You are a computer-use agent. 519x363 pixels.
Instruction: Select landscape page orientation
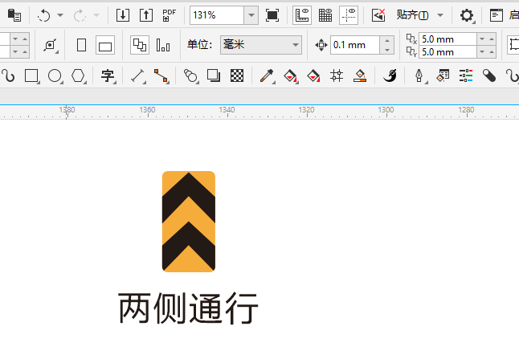[x=105, y=45]
